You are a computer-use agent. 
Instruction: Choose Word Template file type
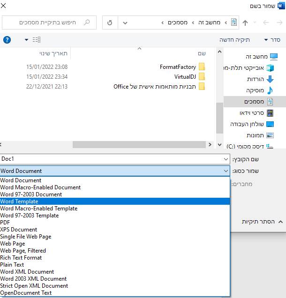tap(115, 201)
